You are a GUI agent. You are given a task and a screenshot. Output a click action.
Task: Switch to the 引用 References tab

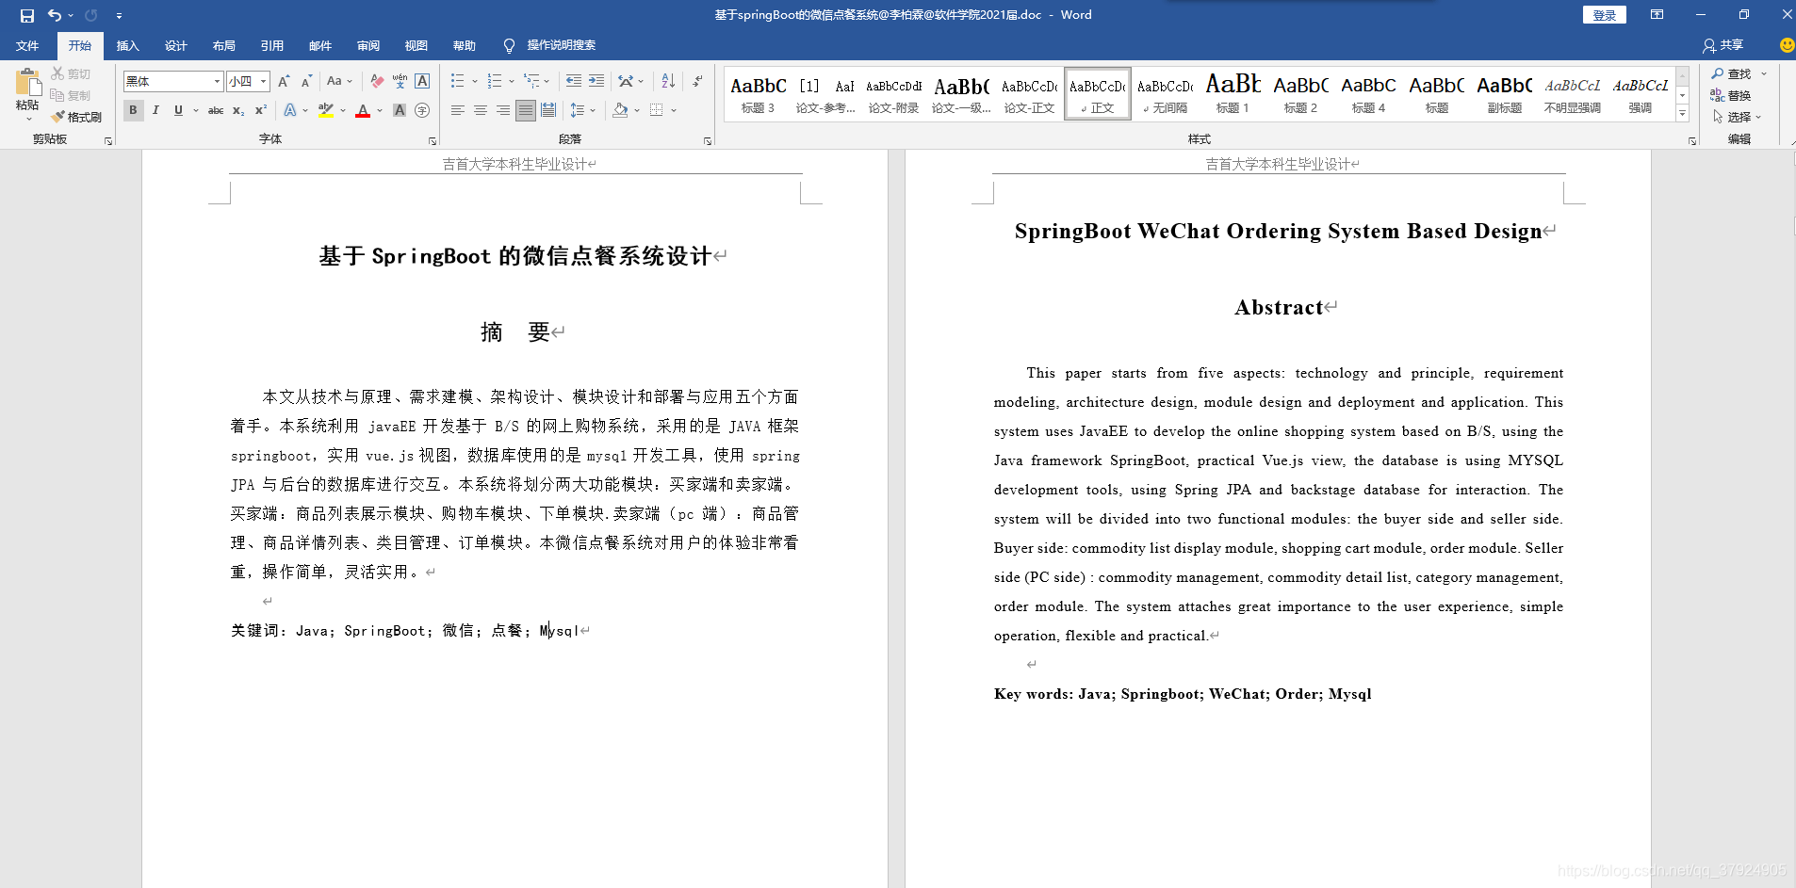coord(272,45)
